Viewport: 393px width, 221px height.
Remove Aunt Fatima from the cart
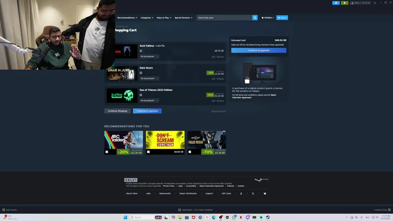[220, 56]
